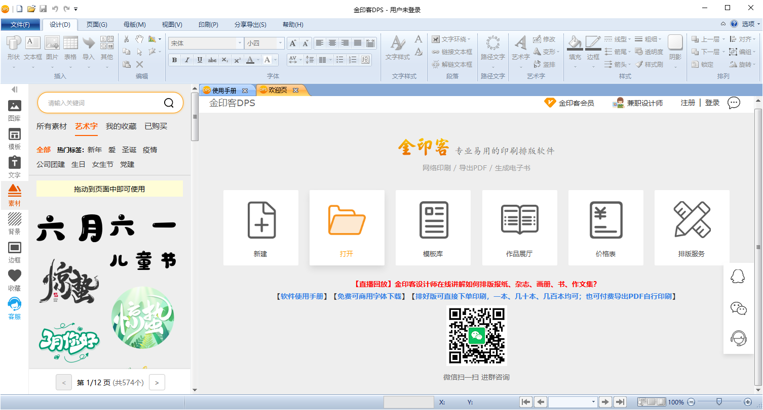
Task: Insert a 表格 table from ribbon
Action: (x=70, y=48)
